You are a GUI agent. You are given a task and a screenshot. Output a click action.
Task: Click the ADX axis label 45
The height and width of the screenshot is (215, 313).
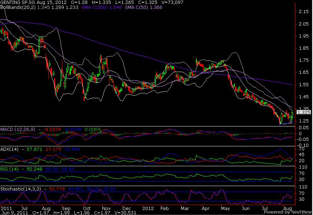(302, 155)
